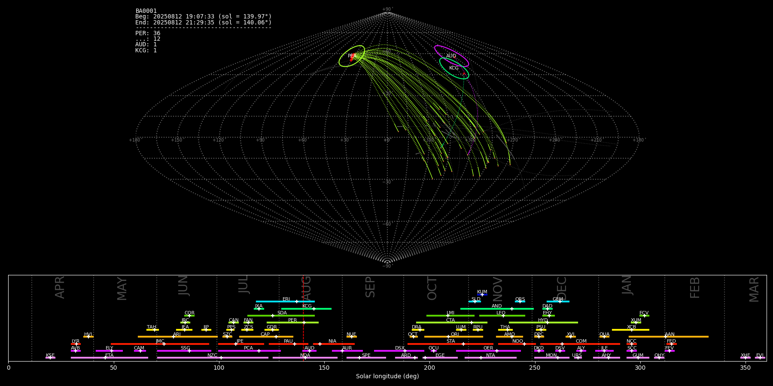The width and height of the screenshot is (773, 386).
Task: Click the ETA pink shower bar
Action: click(x=110, y=358)
